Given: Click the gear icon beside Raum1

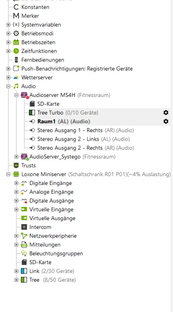Looking at the screenshot, I should pos(166,121).
